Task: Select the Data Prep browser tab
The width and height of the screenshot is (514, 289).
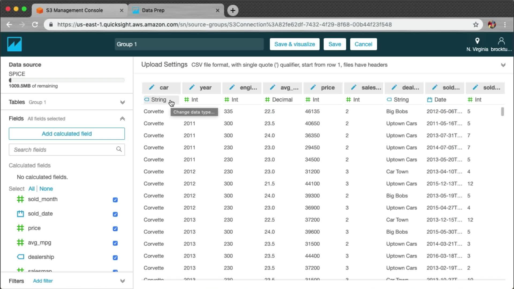Action: coord(153,10)
